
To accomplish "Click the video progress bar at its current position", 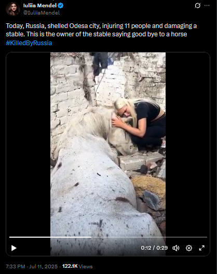I will 91,237.
